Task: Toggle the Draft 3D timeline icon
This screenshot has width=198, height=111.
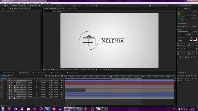Action: (x=49, y=76)
